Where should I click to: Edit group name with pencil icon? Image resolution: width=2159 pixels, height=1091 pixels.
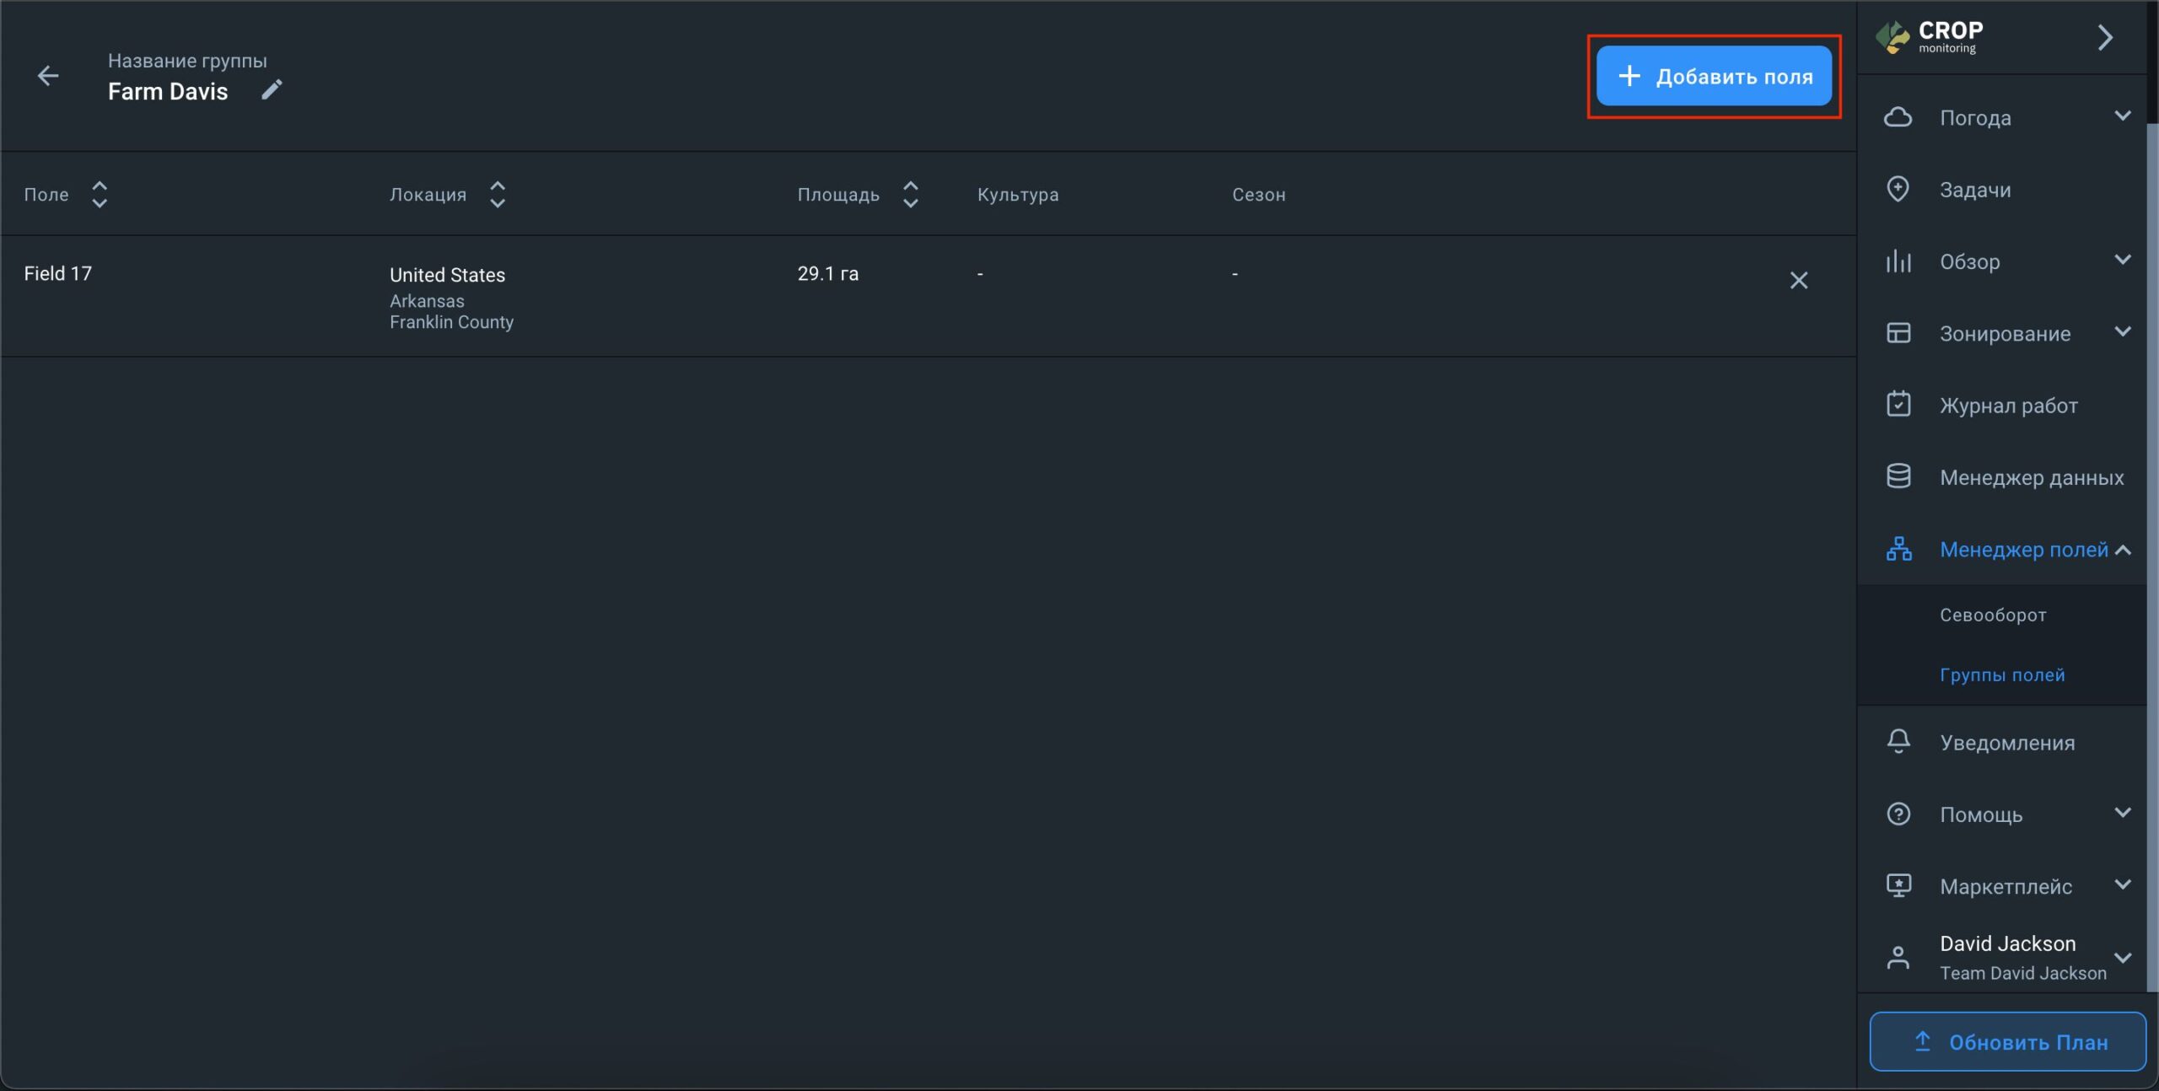point(272,89)
